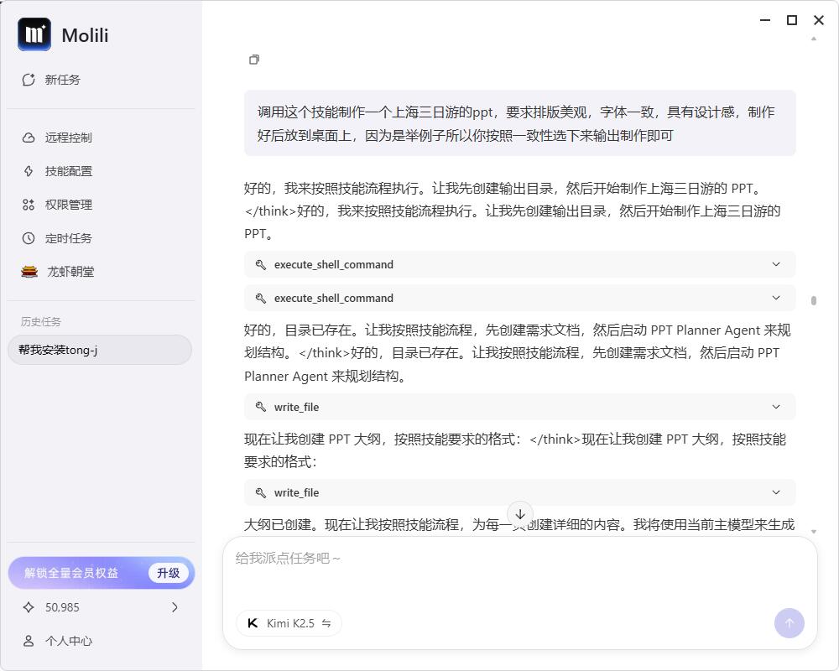The width and height of the screenshot is (839, 671).
Task: Copy message with the copy icon
Action: coord(254,60)
